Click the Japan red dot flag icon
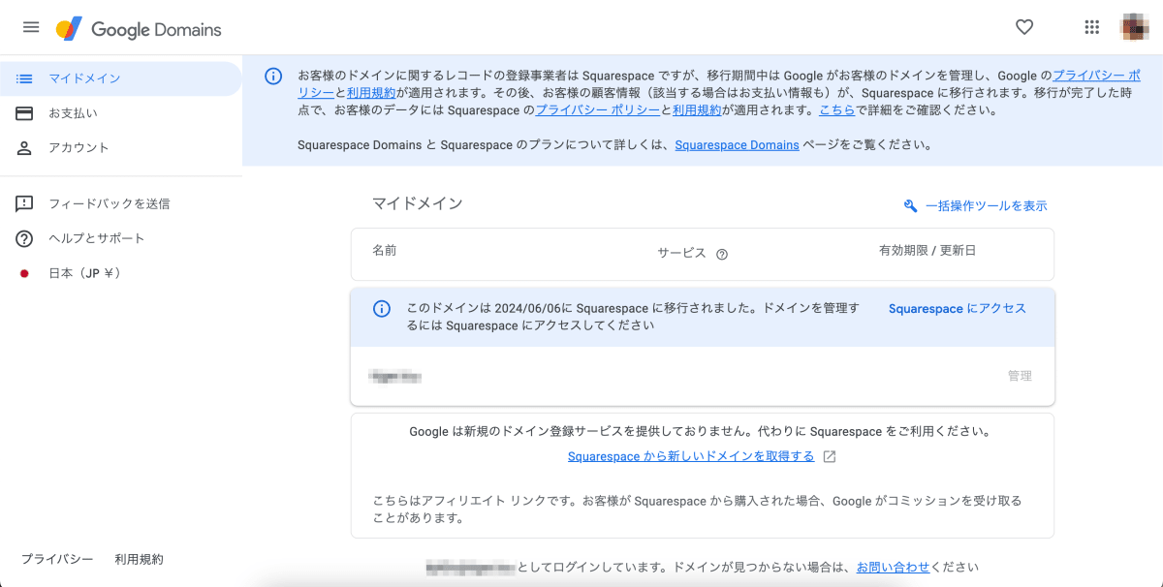This screenshot has width=1163, height=587. (25, 274)
